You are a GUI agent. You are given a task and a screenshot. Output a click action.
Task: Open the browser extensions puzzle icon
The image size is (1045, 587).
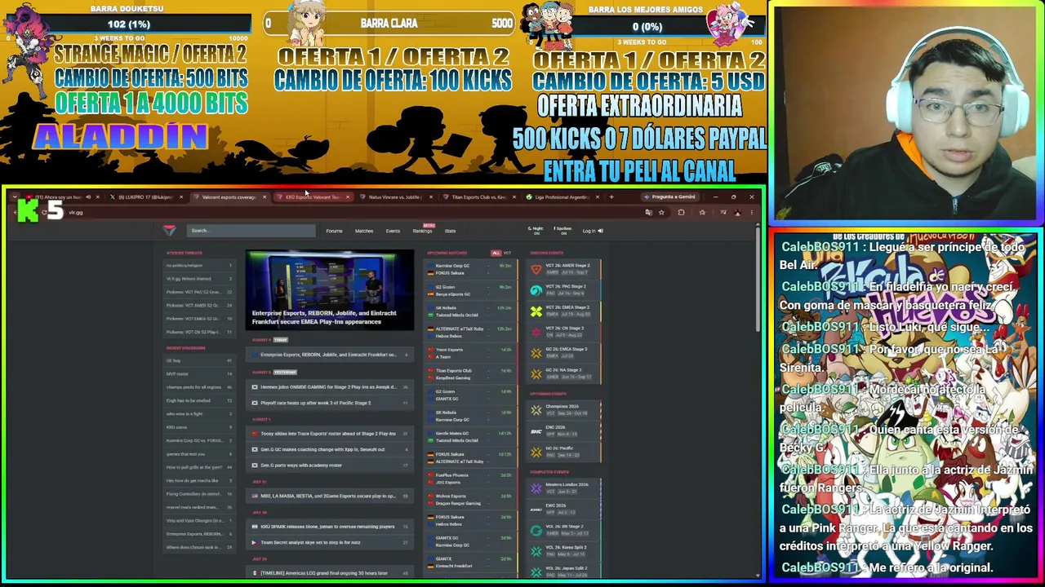682,213
